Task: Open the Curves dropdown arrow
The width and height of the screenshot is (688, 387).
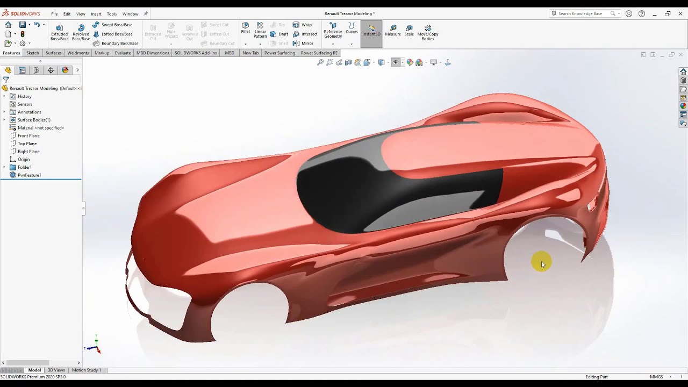Action: coord(352,44)
